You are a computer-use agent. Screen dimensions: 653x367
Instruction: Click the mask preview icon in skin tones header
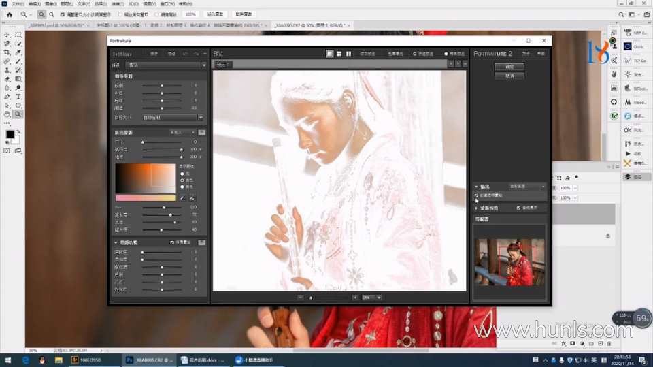coord(201,132)
